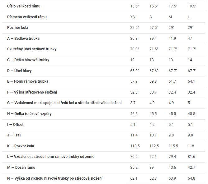The width and height of the screenshot is (208, 184).
Task: Click 'F — Výška středového složení' label
Action: tap(32, 92)
